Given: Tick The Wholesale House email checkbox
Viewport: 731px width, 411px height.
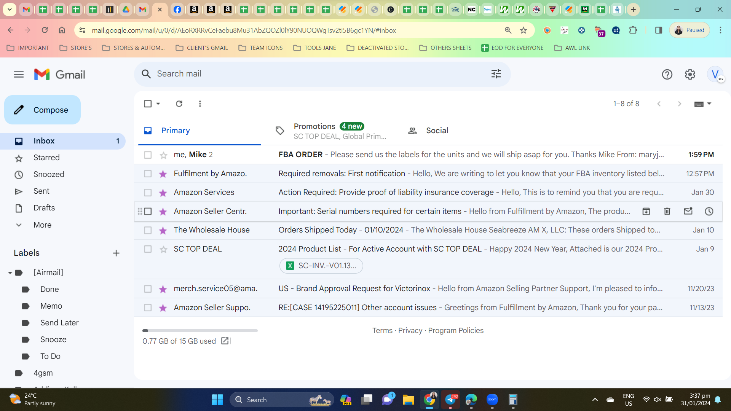Looking at the screenshot, I should point(148,230).
